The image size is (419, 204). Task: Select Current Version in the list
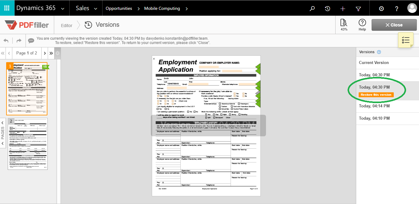click(388, 63)
